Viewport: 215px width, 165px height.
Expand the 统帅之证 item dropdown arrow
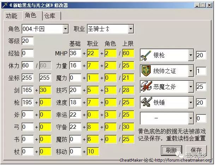191,71
